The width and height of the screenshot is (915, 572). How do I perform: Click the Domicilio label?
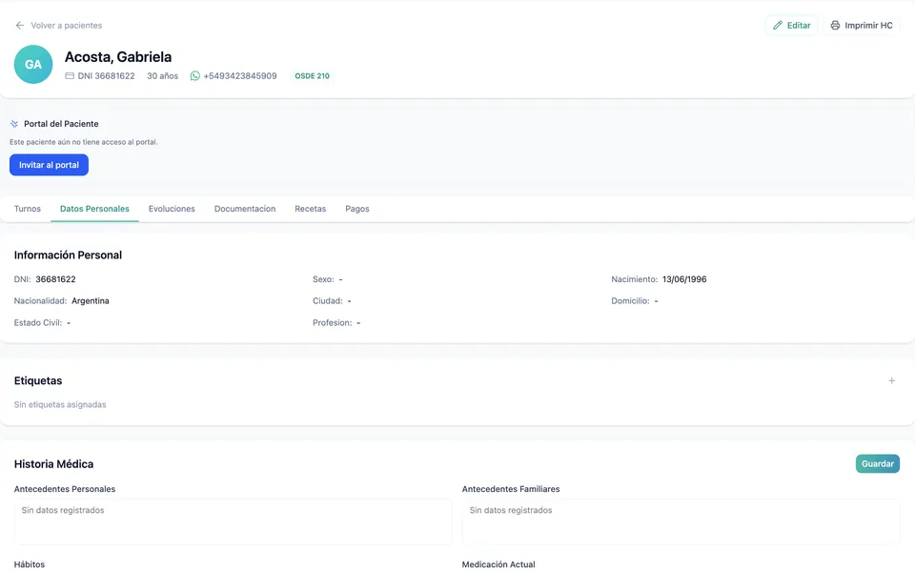630,300
